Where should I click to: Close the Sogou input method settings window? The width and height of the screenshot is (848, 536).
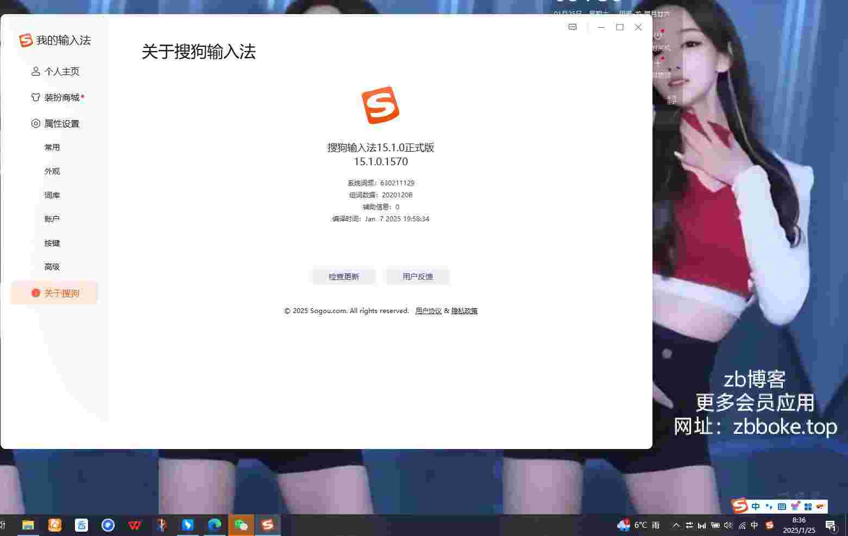point(638,27)
